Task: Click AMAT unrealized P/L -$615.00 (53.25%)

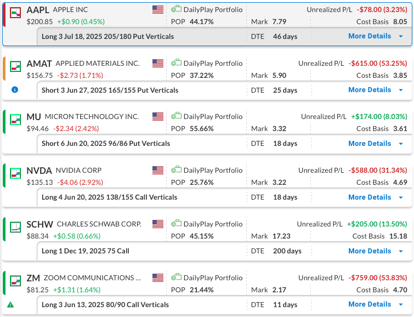Action: pos(378,64)
